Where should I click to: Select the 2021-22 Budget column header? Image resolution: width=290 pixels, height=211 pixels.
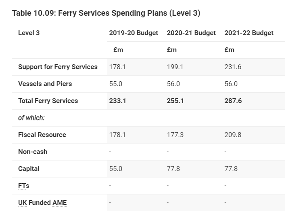pos(249,33)
